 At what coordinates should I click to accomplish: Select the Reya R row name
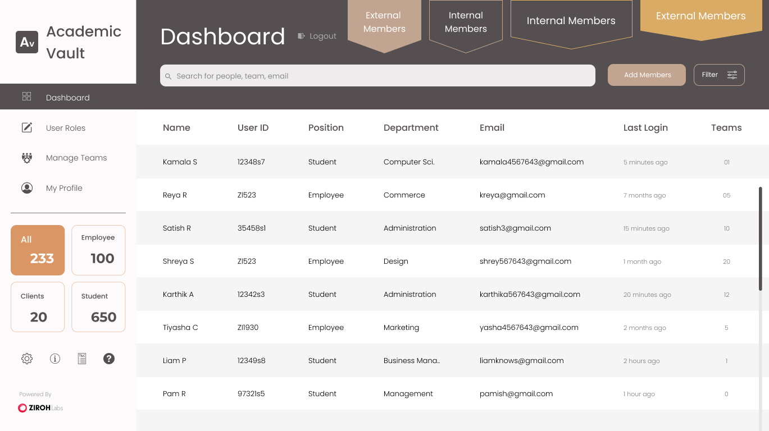pyautogui.click(x=175, y=195)
